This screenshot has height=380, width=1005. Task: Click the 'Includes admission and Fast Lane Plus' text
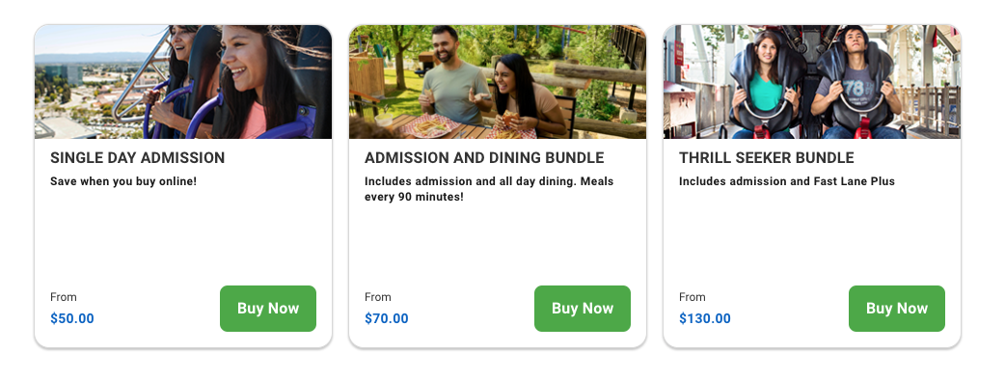pyautogui.click(x=787, y=181)
